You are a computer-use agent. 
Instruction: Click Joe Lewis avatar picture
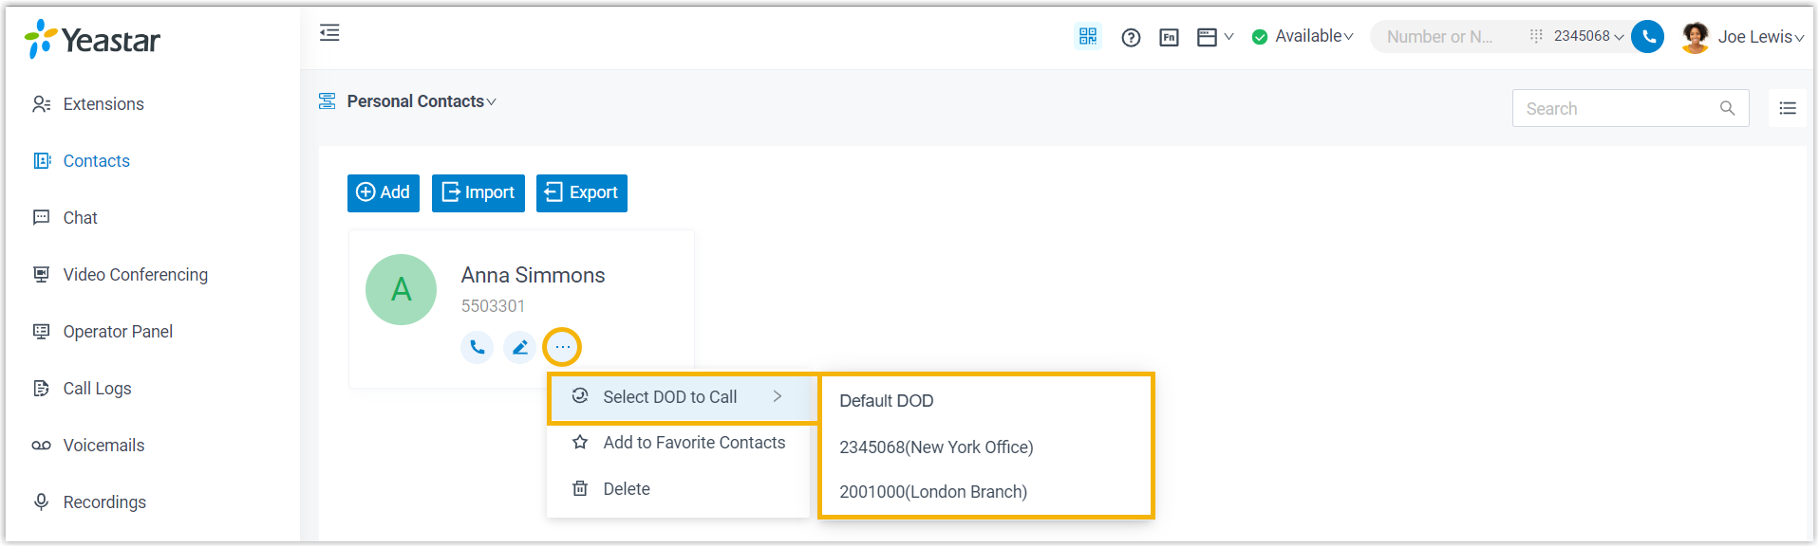[1695, 37]
